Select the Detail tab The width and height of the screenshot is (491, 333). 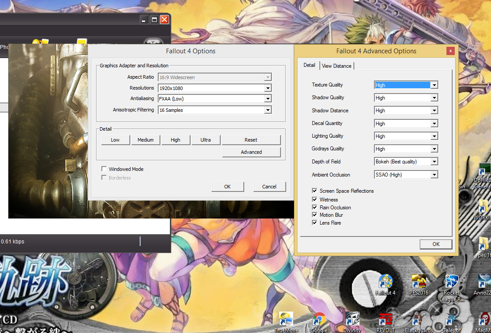click(309, 65)
